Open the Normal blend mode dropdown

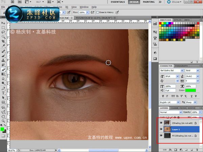click(x=180, y=112)
